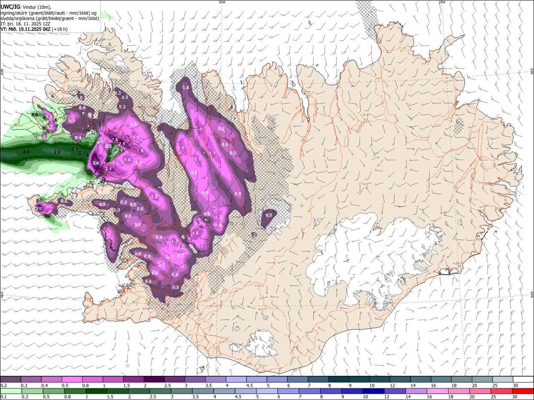
Task: Click the 0.2 label in upper legend
Action: pos(3,385)
